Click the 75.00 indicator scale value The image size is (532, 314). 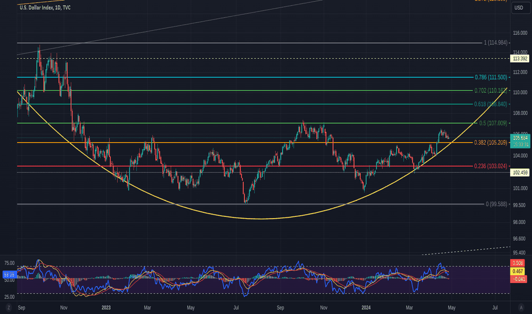point(10,263)
